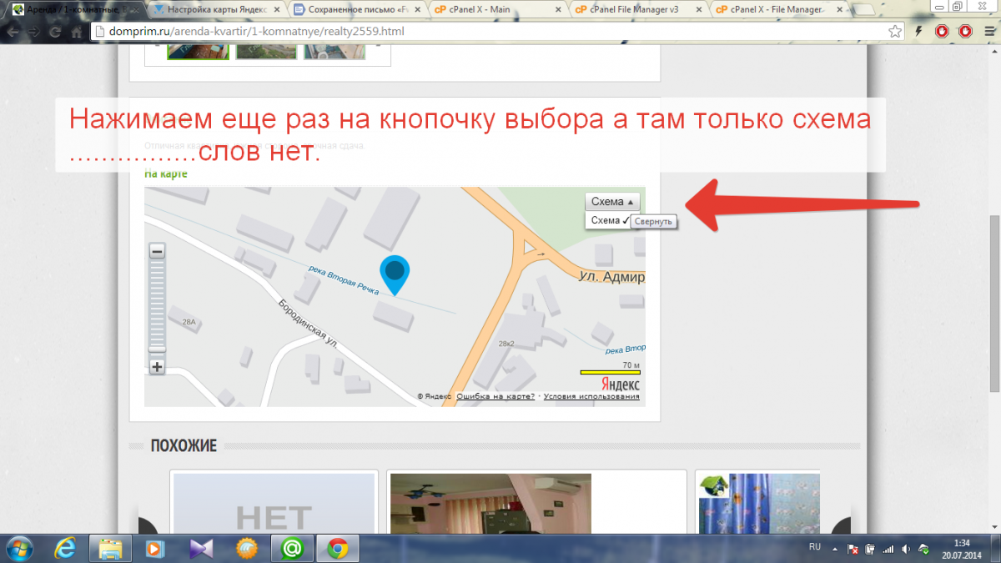Open Action Center flag in system tray
1001x563 pixels.
853,548
